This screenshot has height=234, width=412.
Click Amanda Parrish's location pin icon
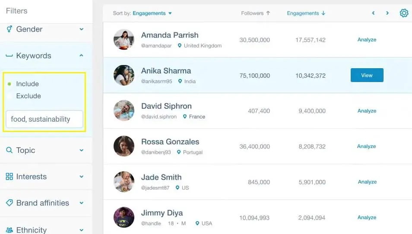pos(180,46)
